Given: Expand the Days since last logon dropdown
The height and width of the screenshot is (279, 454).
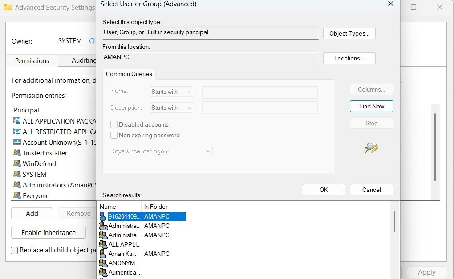Looking at the screenshot, I should click(195, 151).
